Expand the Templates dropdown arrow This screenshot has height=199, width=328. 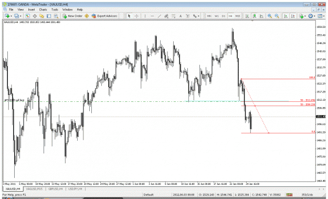(324, 16)
